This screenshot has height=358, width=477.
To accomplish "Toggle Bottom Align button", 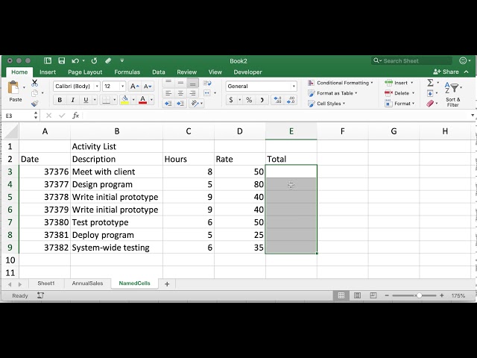I will (x=192, y=83).
